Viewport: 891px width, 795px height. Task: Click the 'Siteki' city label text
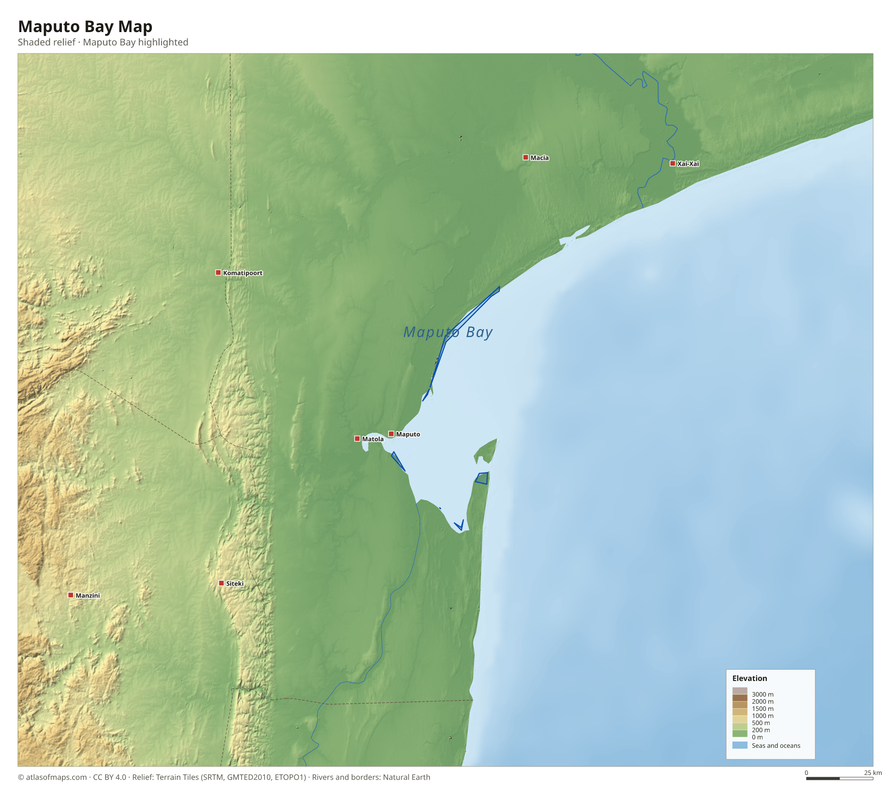235,583
